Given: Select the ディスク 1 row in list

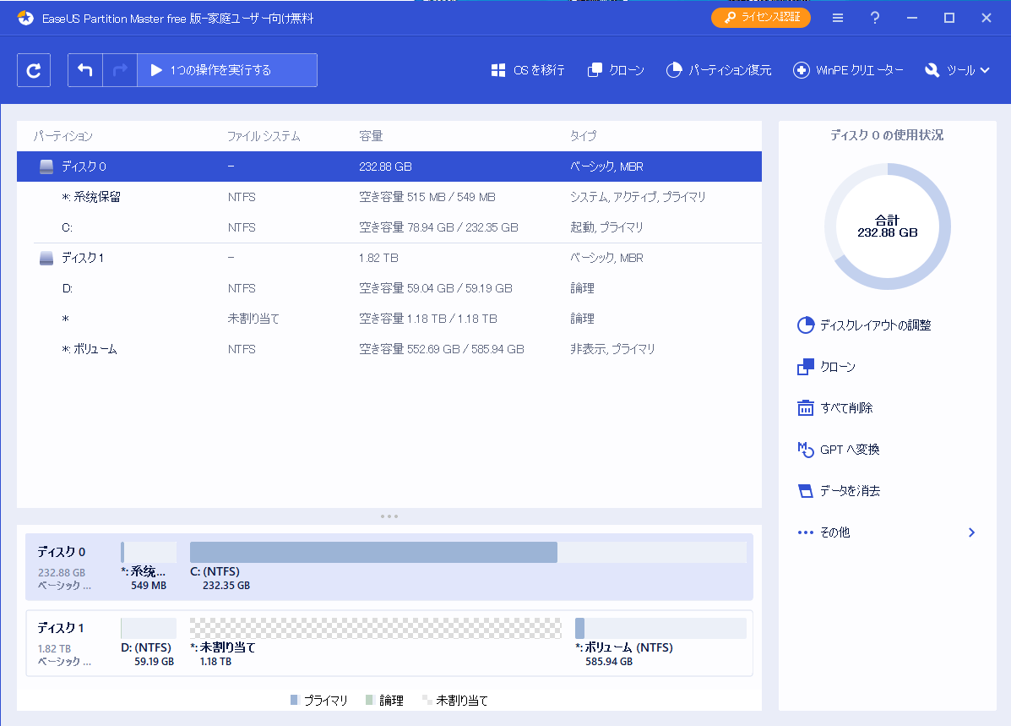Looking at the screenshot, I should [x=389, y=258].
